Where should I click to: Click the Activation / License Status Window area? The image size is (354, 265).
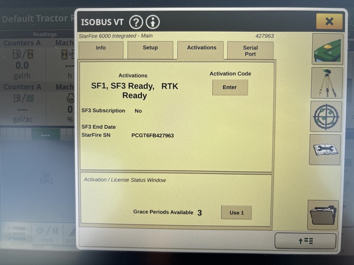176,199
